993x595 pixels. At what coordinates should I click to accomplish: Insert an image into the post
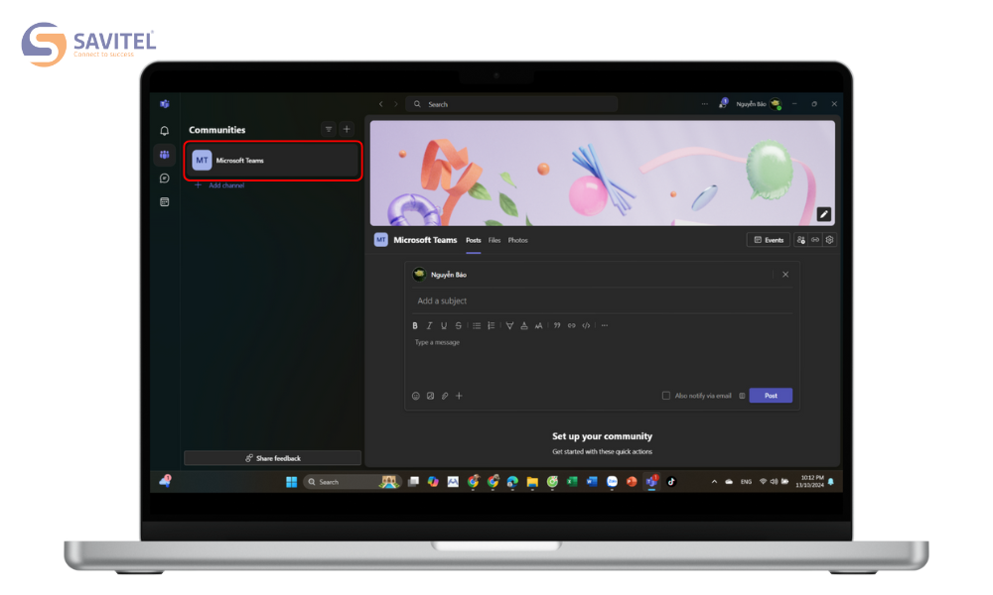[x=431, y=396]
